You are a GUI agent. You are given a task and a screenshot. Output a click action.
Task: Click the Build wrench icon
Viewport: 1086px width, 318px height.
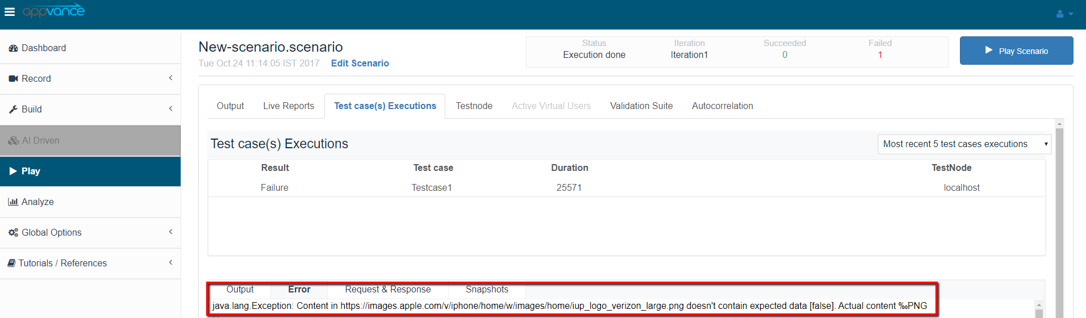(13, 110)
